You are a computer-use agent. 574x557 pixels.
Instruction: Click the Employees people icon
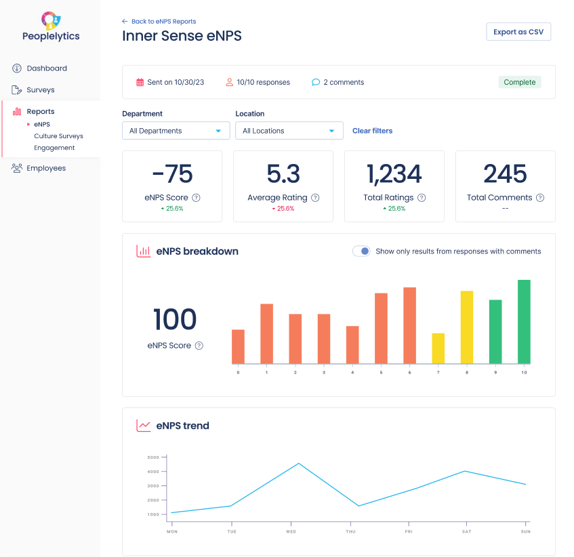pos(17,168)
